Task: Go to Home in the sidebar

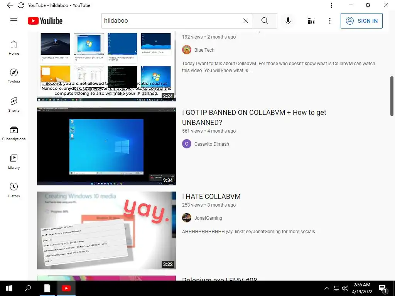Action: (x=14, y=47)
